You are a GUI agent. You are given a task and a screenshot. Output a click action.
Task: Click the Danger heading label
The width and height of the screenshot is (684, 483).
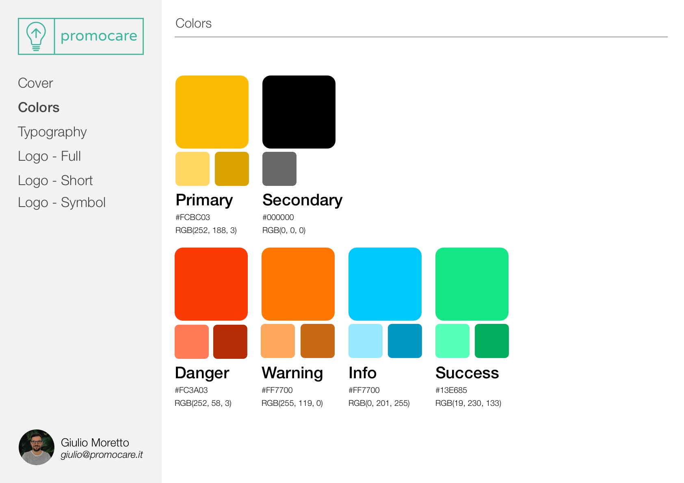click(x=202, y=373)
